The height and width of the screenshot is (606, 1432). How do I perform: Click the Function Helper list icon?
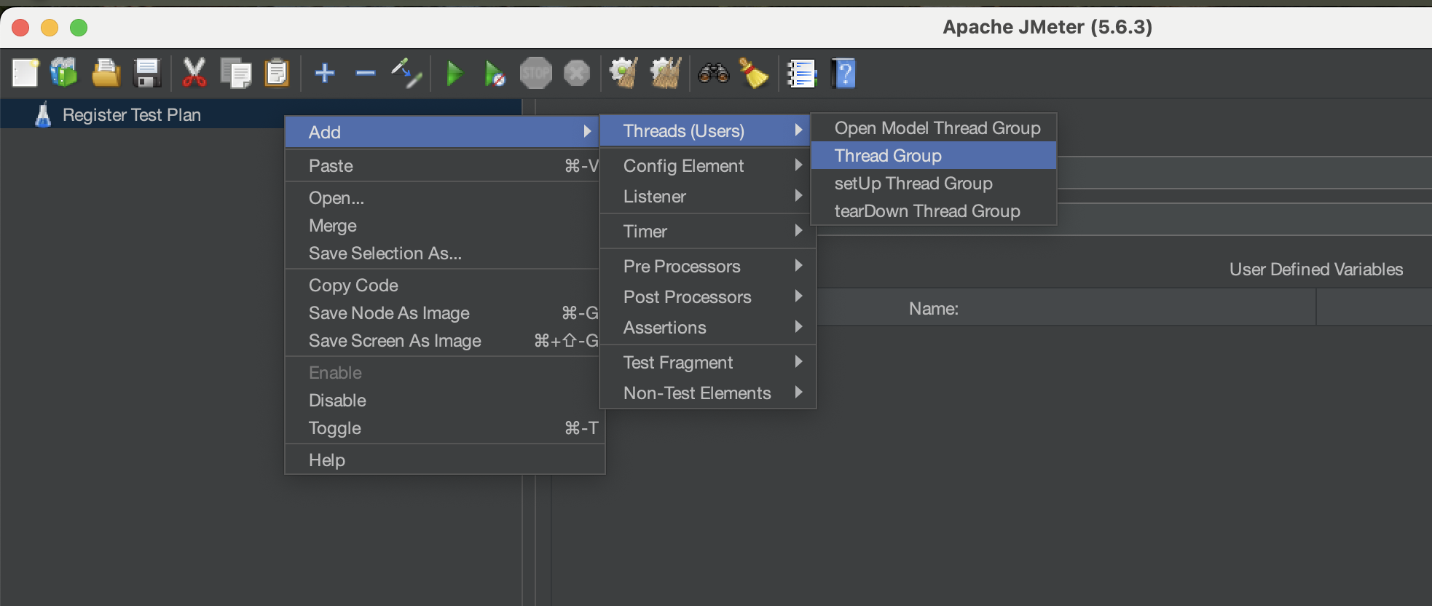(x=801, y=74)
